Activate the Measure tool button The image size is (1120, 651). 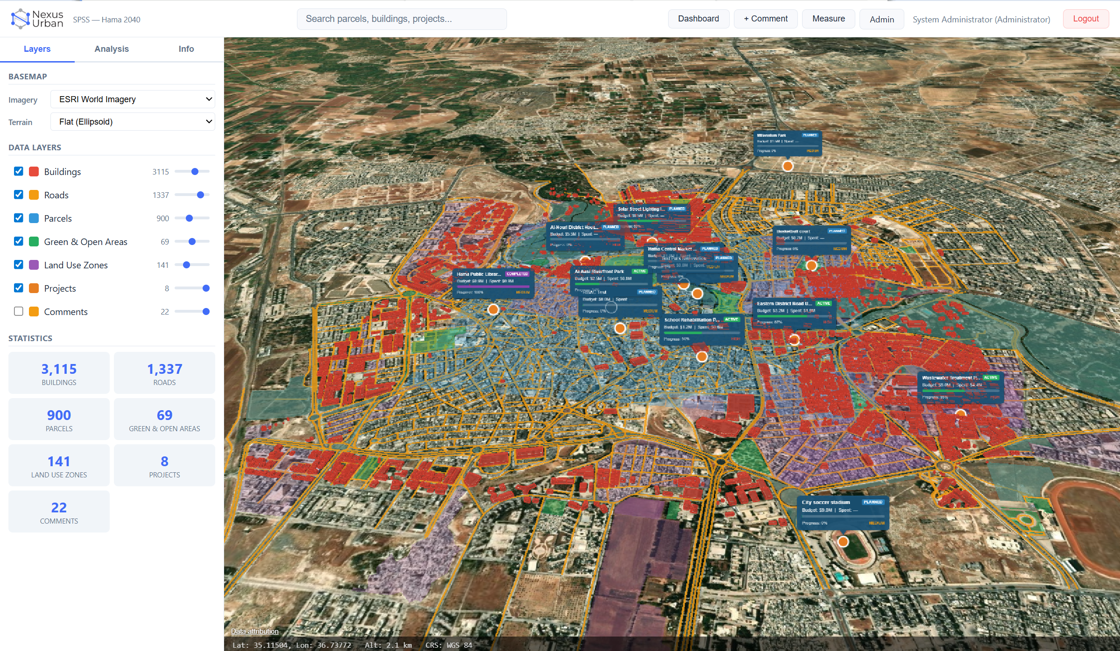829,19
